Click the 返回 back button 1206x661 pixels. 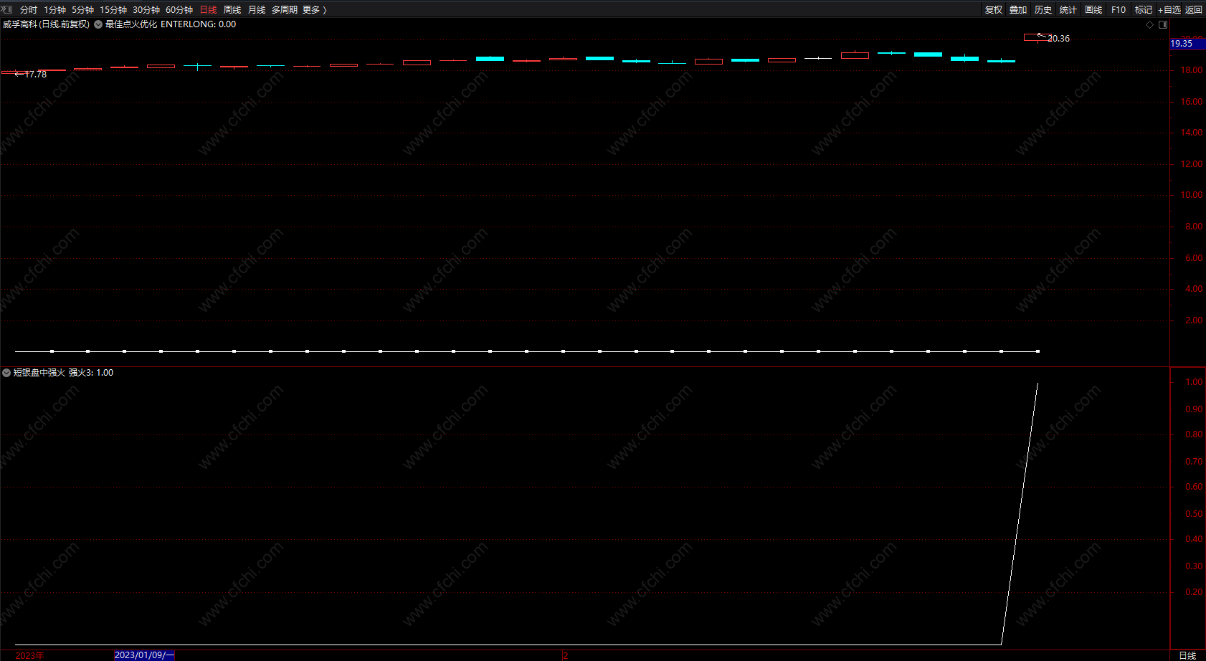coord(1194,9)
